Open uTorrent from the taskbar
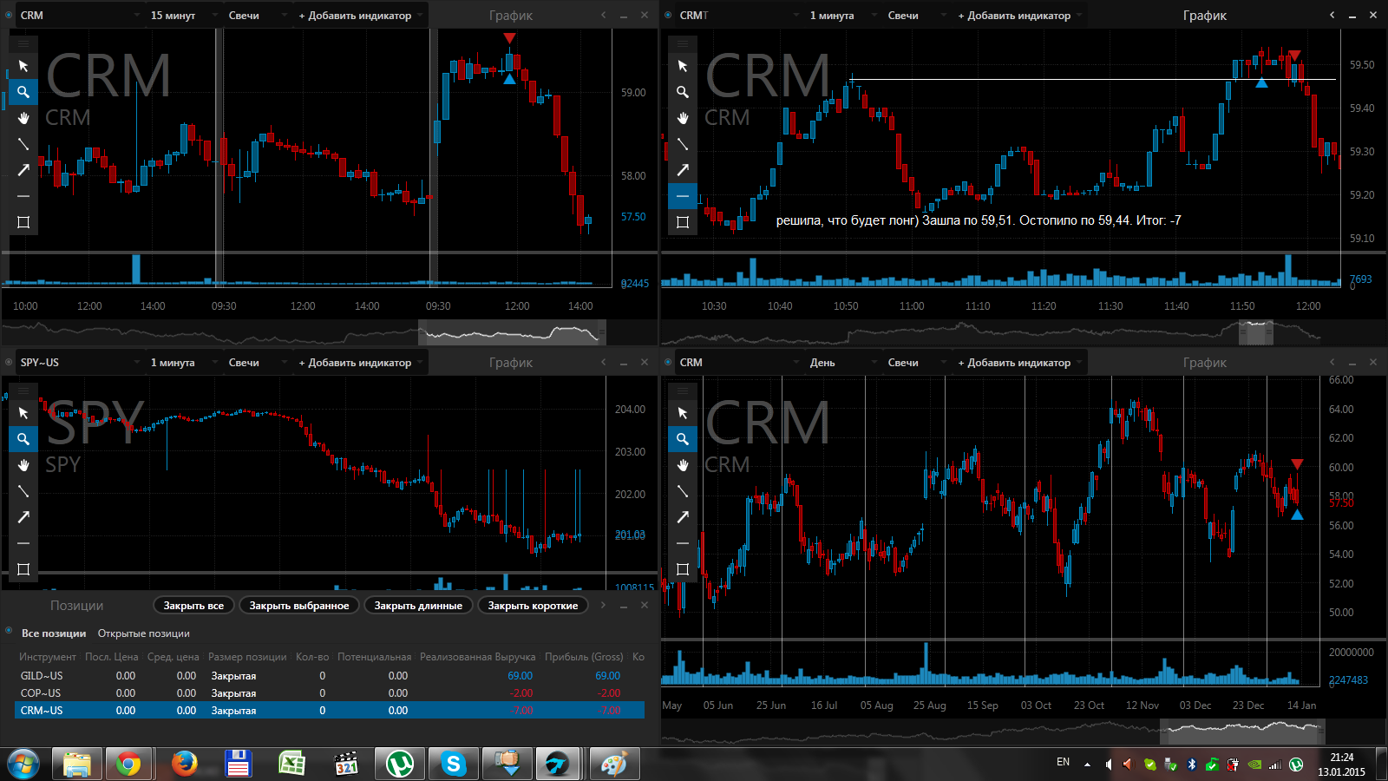The image size is (1388, 781). (400, 764)
